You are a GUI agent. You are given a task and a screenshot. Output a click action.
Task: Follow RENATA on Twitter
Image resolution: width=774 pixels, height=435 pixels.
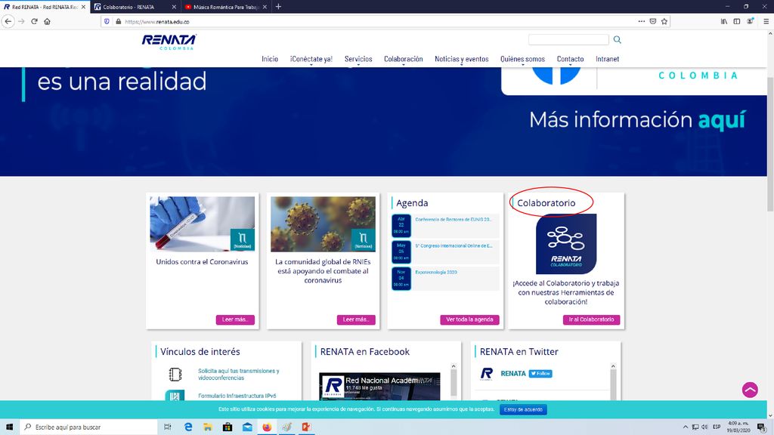[x=540, y=373]
